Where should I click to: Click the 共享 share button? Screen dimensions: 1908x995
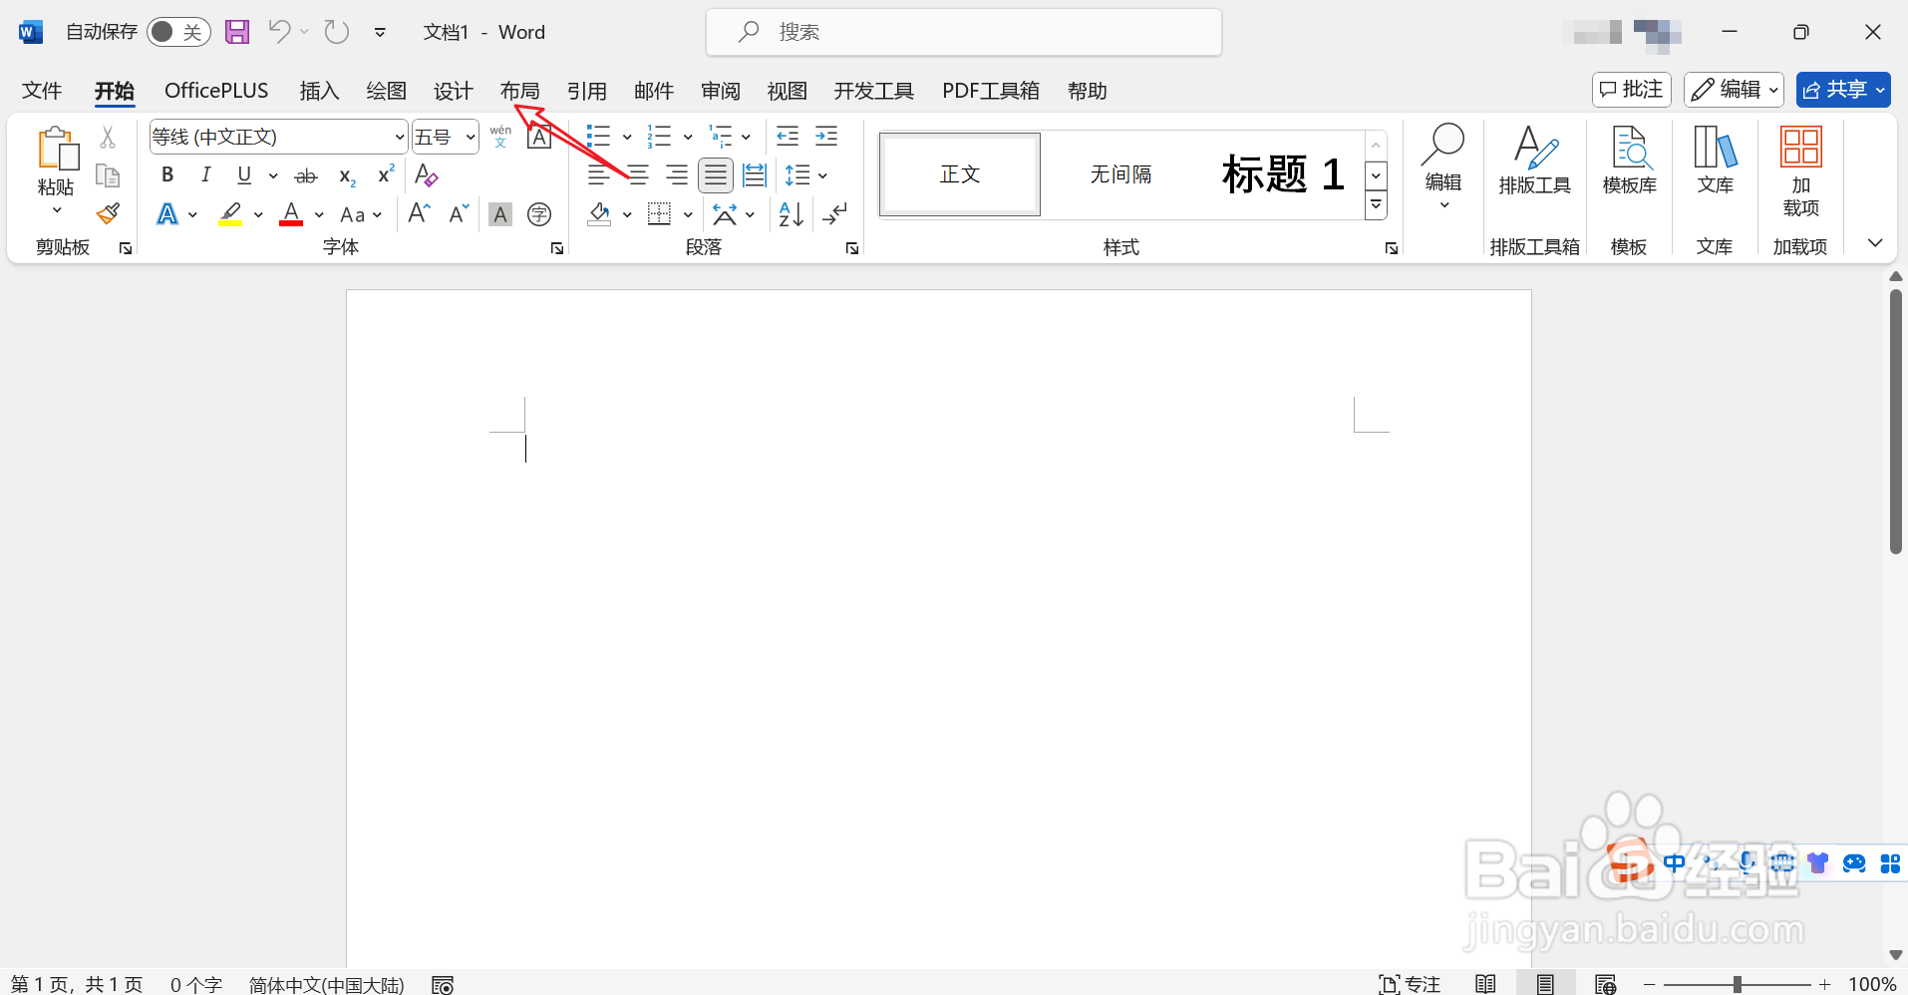click(x=1842, y=89)
